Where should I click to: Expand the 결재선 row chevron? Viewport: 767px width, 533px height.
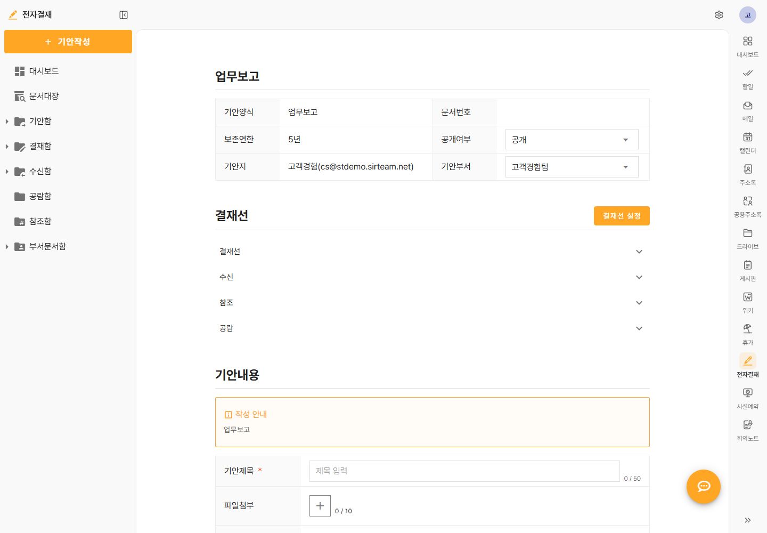[x=639, y=252]
